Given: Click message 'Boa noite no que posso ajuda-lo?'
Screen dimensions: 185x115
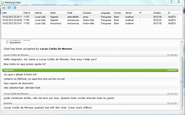Looking at the screenshot, I should pos(25,64).
